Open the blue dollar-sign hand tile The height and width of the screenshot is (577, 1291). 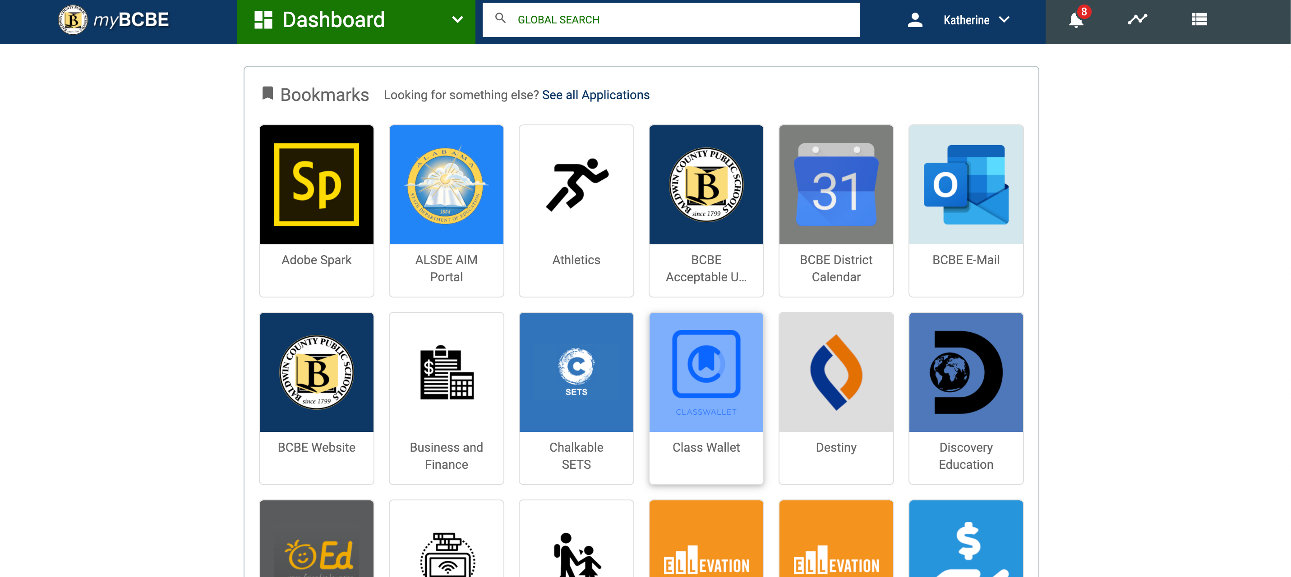coord(966,538)
